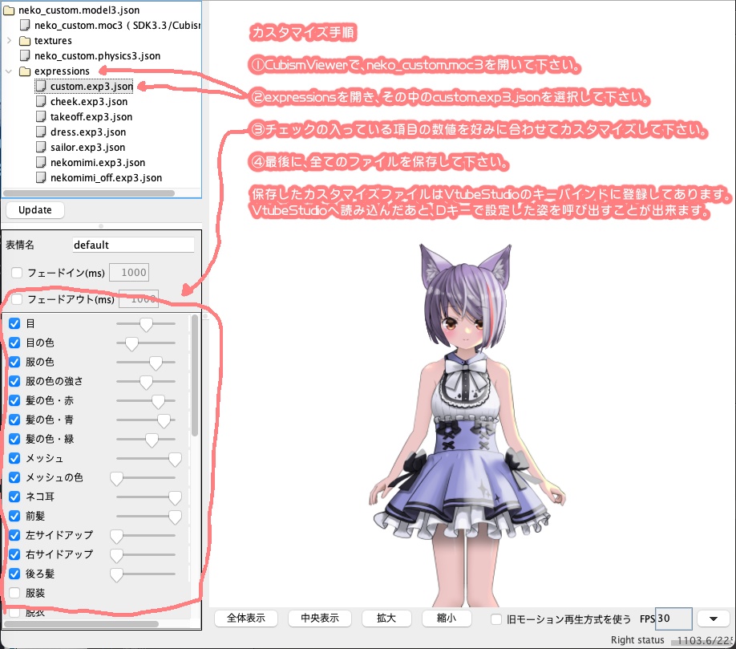Viewport: 736px width, 649px height.
Task: Uncheck the メッシュの色 checkbox
Action: point(14,477)
